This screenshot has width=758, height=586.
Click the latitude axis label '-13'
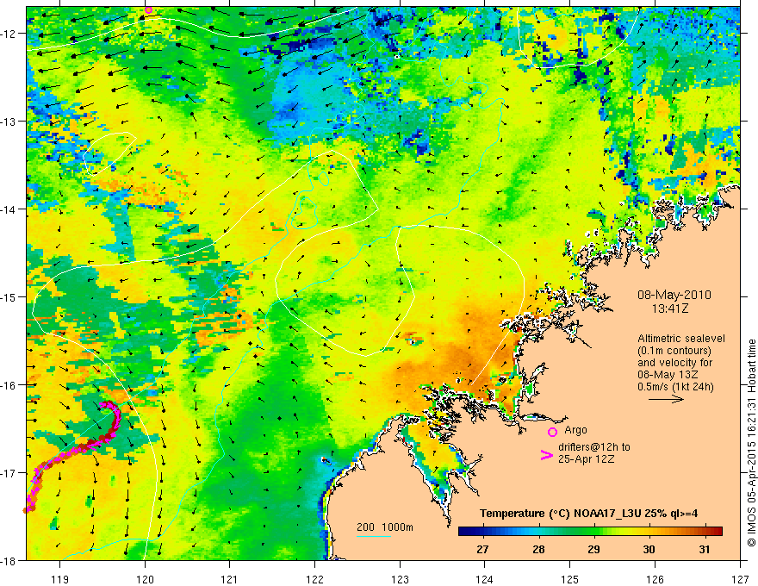(x=9, y=122)
